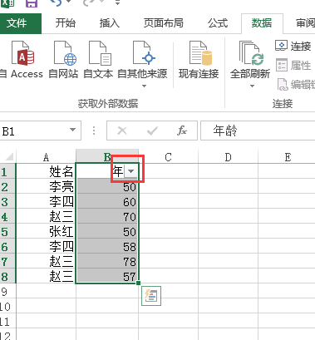Switch to the 审阅 ribbon tab
This screenshot has width=315, height=340.
(x=305, y=23)
